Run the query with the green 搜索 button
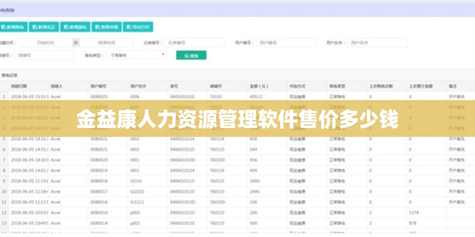The width and height of the screenshot is (475, 237). pyautogui.click(x=191, y=56)
